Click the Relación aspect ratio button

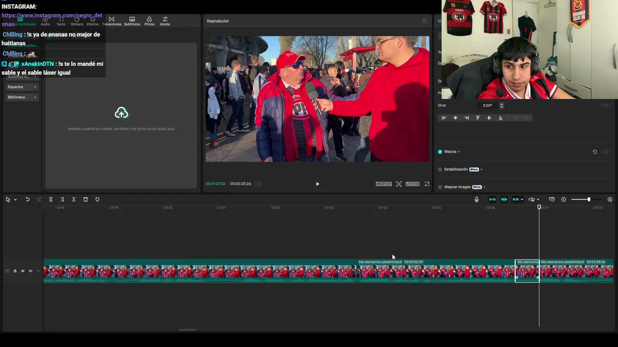click(412, 184)
